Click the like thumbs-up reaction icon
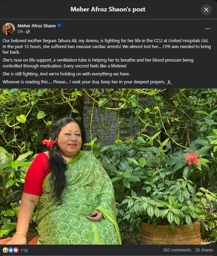The image size is (217, 256). [11, 250]
